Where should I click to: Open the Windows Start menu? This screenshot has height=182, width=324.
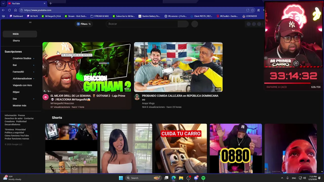point(121,178)
